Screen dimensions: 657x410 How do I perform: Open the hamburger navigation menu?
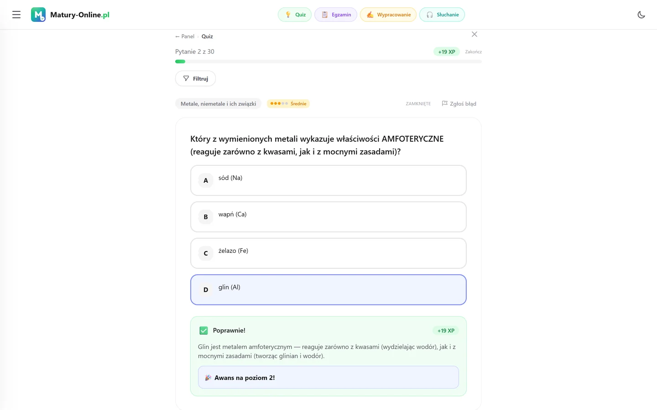coord(16,15)
